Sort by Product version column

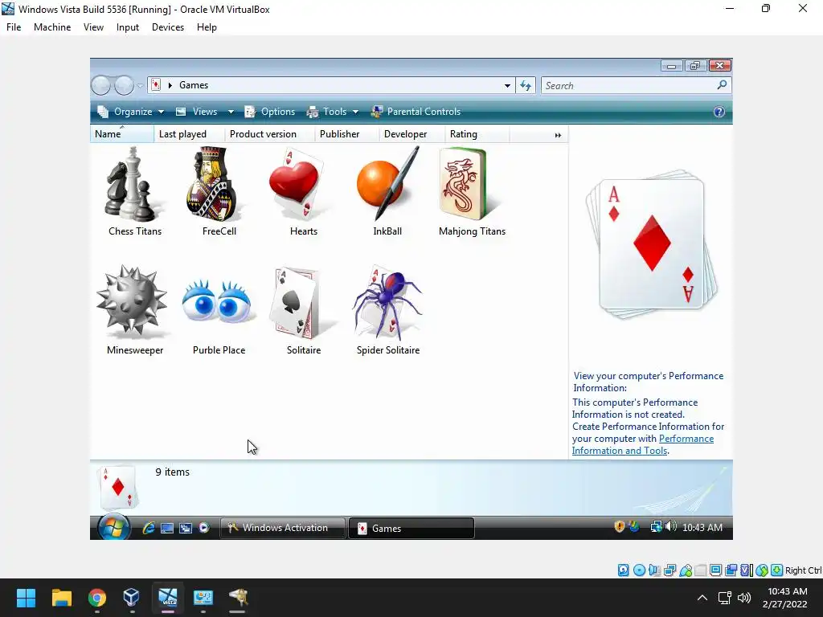(270, 134)
